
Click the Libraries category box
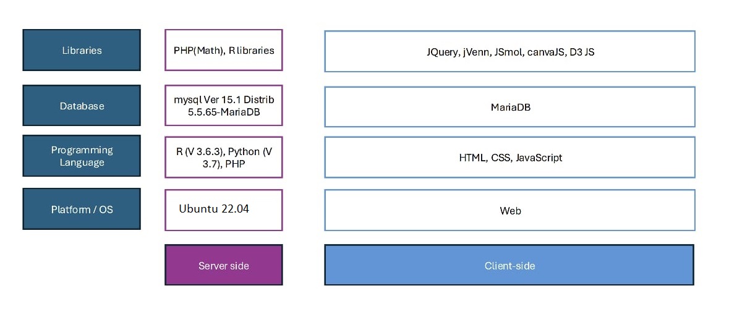click(82, 50)
